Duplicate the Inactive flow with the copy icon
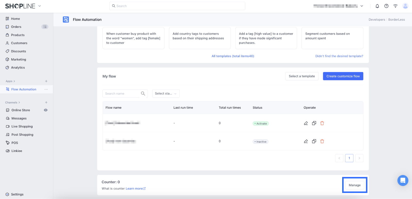Image resolution: width=412 pixels, height=199 pixels. [x=314, y=141]
